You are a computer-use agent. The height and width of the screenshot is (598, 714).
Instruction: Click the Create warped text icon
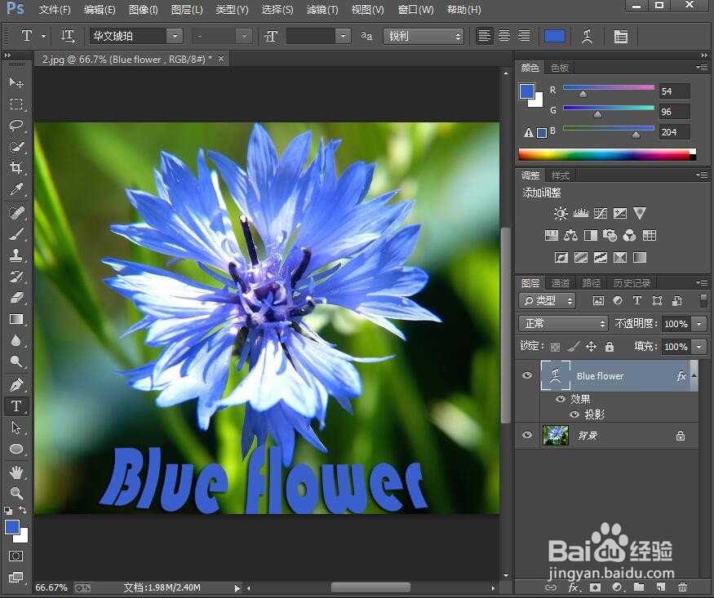pyautogui.click(x=587, y=37)
